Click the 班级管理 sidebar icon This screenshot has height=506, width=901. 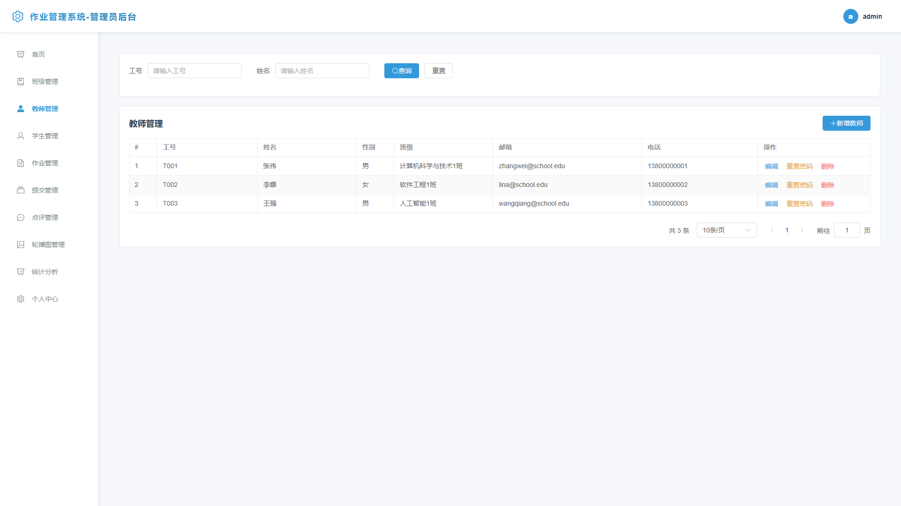[x=21, y=82]
